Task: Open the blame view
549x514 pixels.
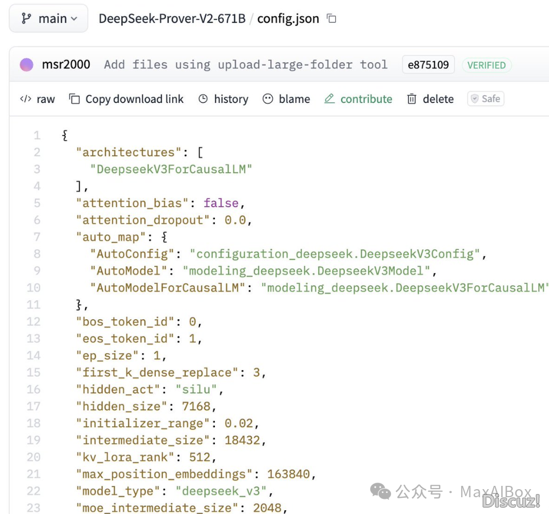Action: 286,99
